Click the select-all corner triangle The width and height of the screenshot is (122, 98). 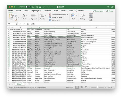[8, 27]
